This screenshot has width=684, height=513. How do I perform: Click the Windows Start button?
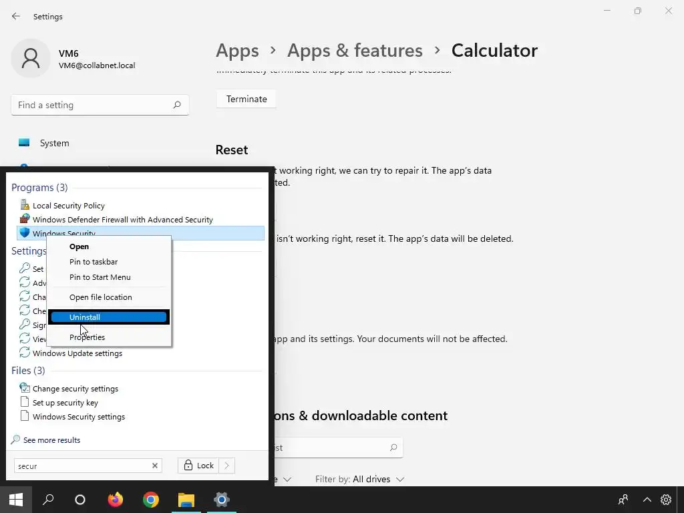point(16,500)
